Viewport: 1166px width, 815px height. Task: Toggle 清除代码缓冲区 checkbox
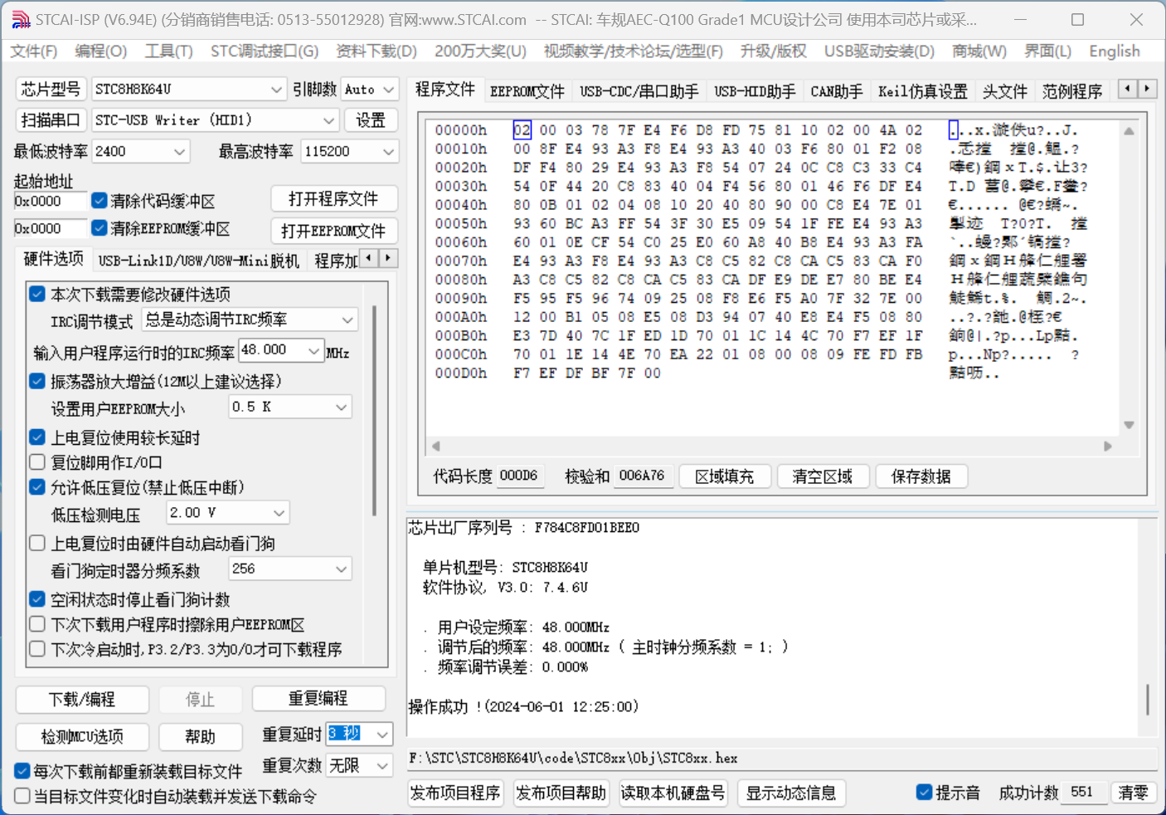pyautogui.click(x=100, y=201)
